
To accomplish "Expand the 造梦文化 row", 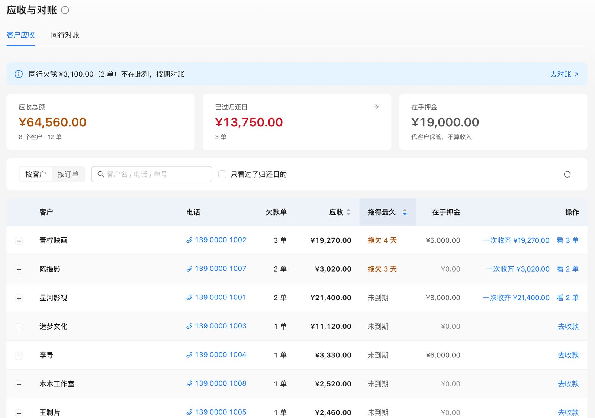I will pos(19,327).
